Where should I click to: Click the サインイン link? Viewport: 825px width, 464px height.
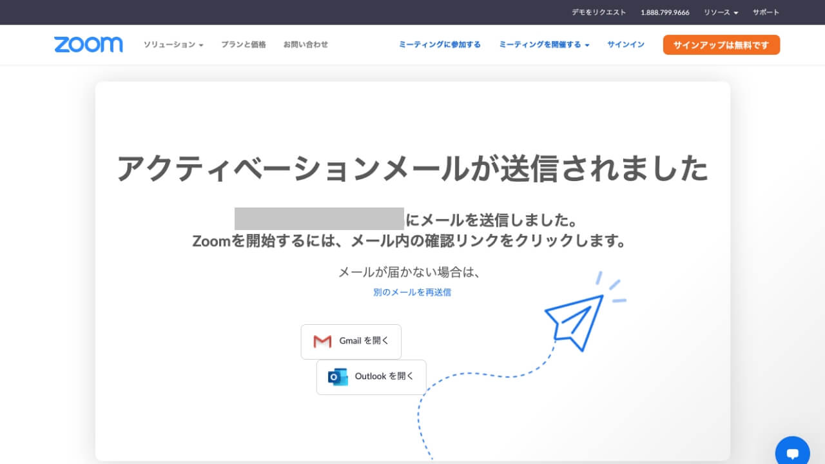626,44
